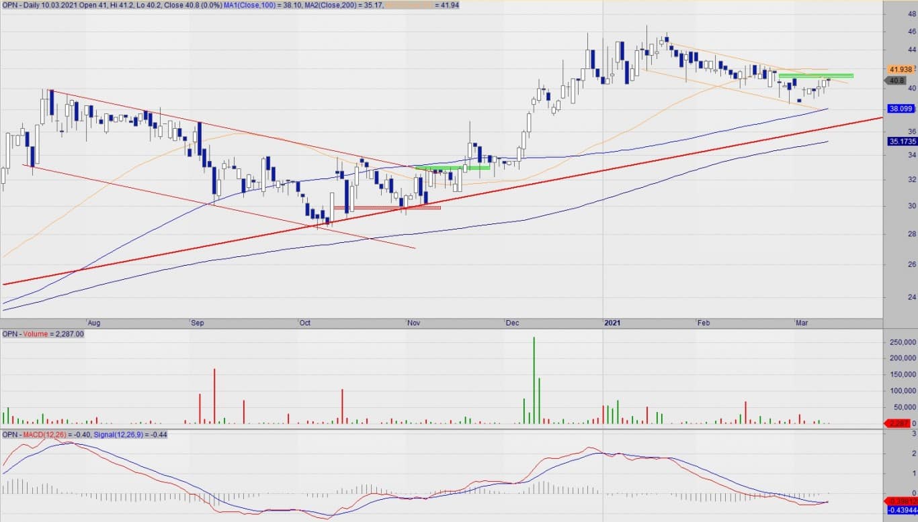
Task: Click the gray 40.8 last price marker
Action: coord(896,81)
